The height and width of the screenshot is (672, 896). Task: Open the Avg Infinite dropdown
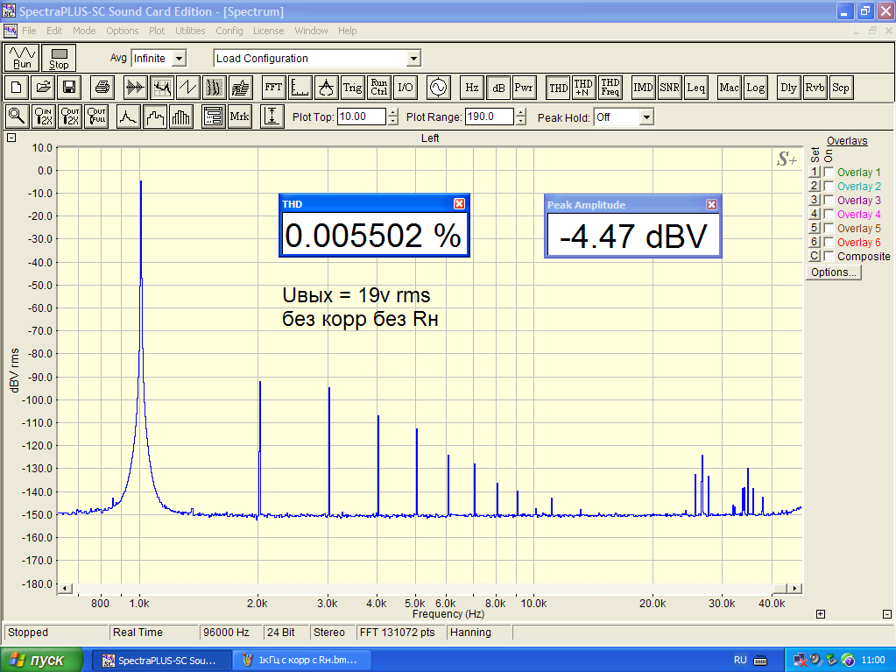[x=179, y=59]
